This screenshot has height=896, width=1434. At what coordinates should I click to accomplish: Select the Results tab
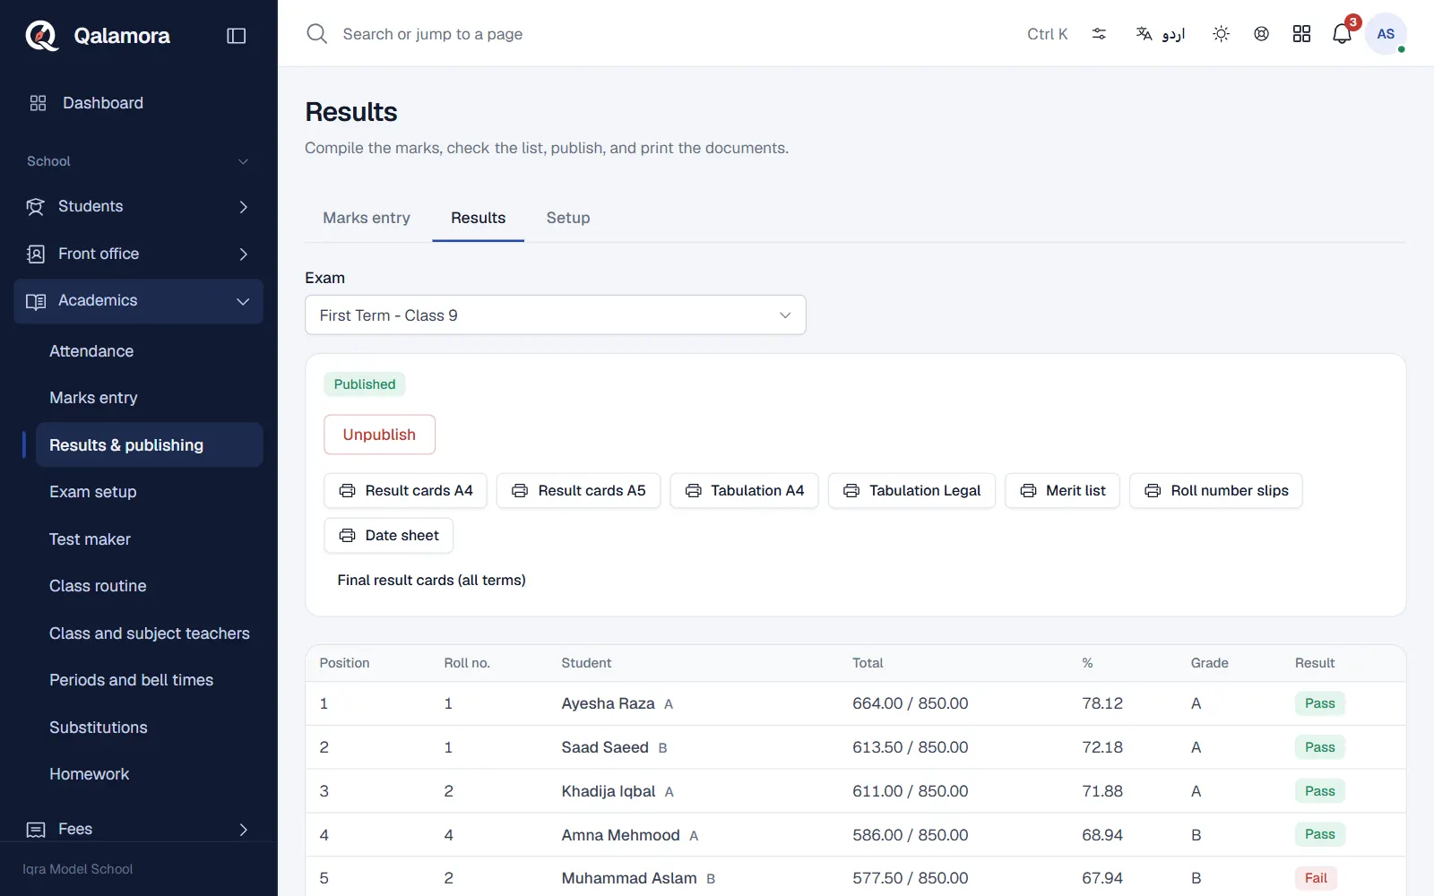pos(478,218)
